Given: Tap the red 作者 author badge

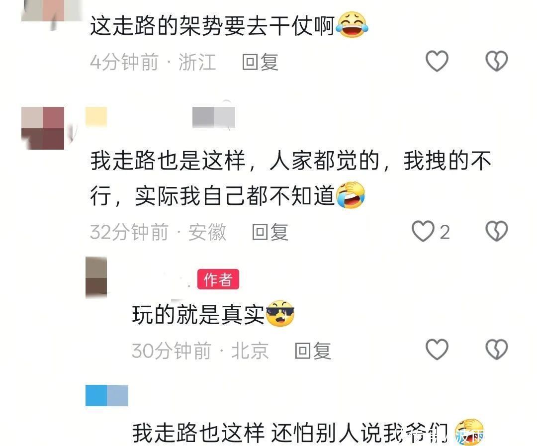Looking at the screenshot, I should [218, 279].
